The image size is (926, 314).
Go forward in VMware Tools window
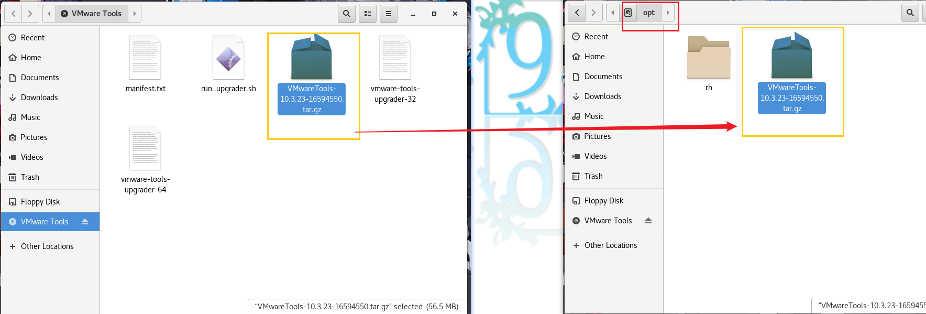click(x=30, y=14)
